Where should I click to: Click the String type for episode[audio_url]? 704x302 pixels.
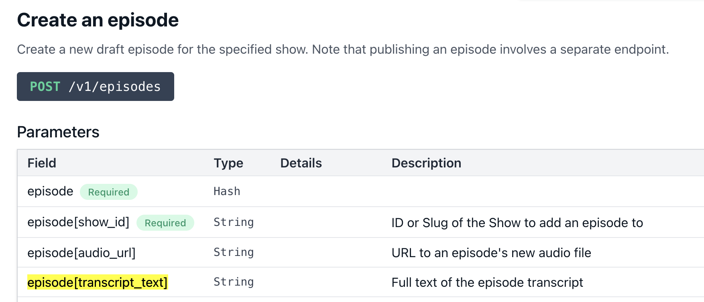233,252
